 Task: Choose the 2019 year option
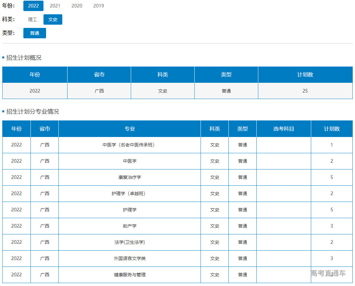click(x=99, y=6)
